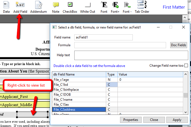This screenshot has height=127, width=191.
Task: Click the Type column header
Action: pyautogui.click(x=112, y=74)
